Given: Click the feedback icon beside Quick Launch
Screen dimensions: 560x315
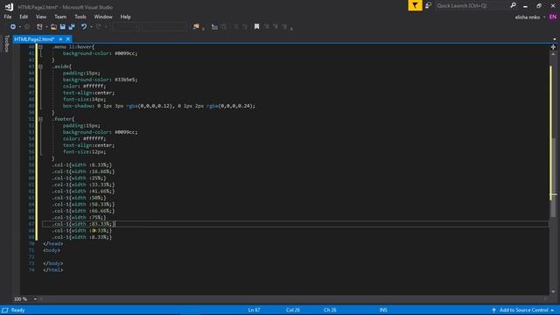Looking at the screenshot, I should pyautogui.click(x=428, y=5).
